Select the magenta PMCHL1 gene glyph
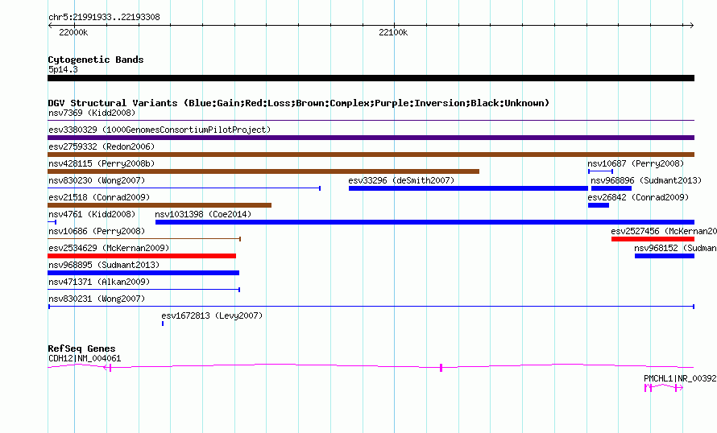The width and height of the screenshot is (717, 433). coord(664,388)
